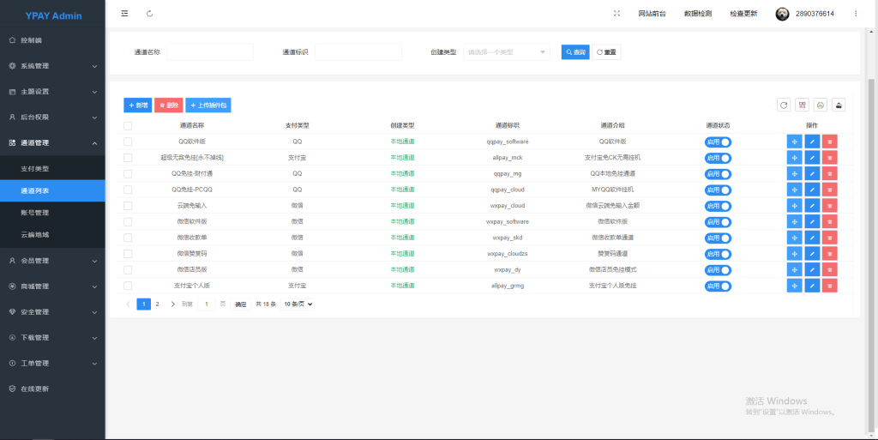
Task: Click the red 删除 batch delete button
Action: pyautogui.click(x=169, y=105)
